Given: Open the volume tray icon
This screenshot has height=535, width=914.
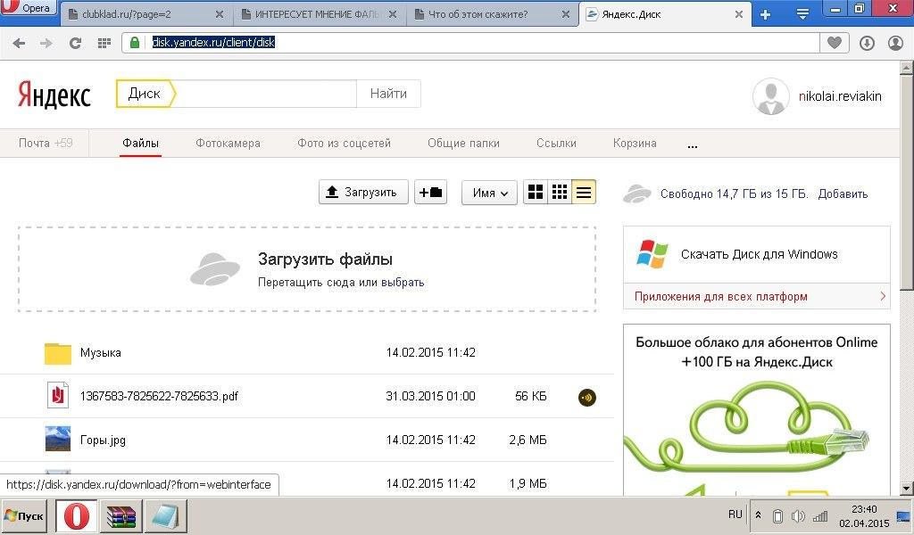Looking at the screenshot, I should [798, 516].
